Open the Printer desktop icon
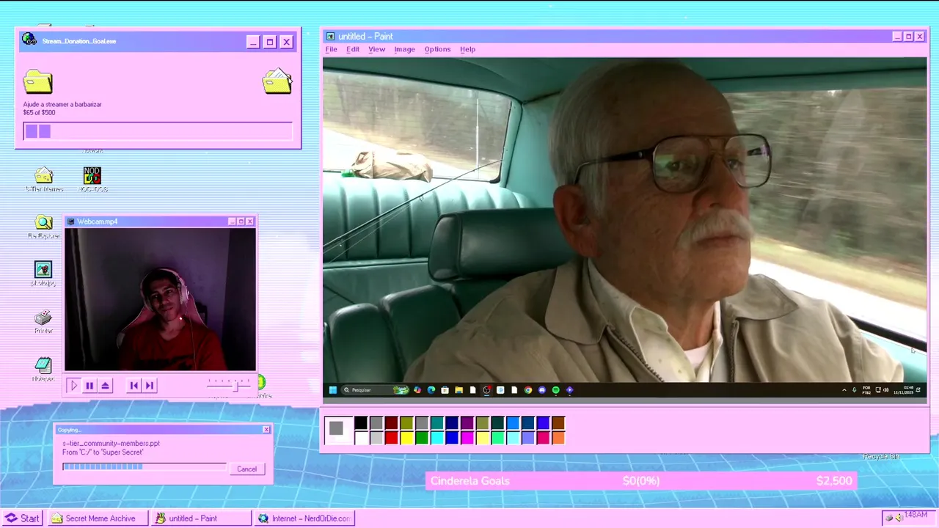Screen dimensions: 939x528 point(43,321)
